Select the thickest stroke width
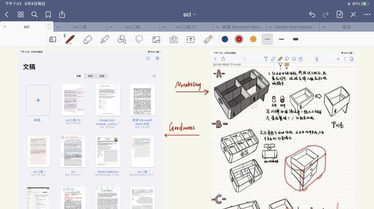 [x=296, y=39]
